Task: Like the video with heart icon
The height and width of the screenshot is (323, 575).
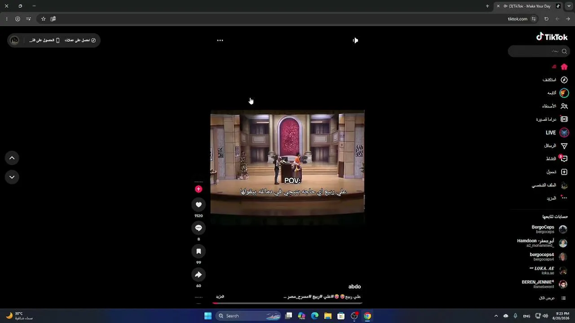Action: [x=199, y=205]
